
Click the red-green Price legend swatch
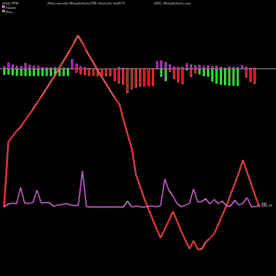point(3,12)
